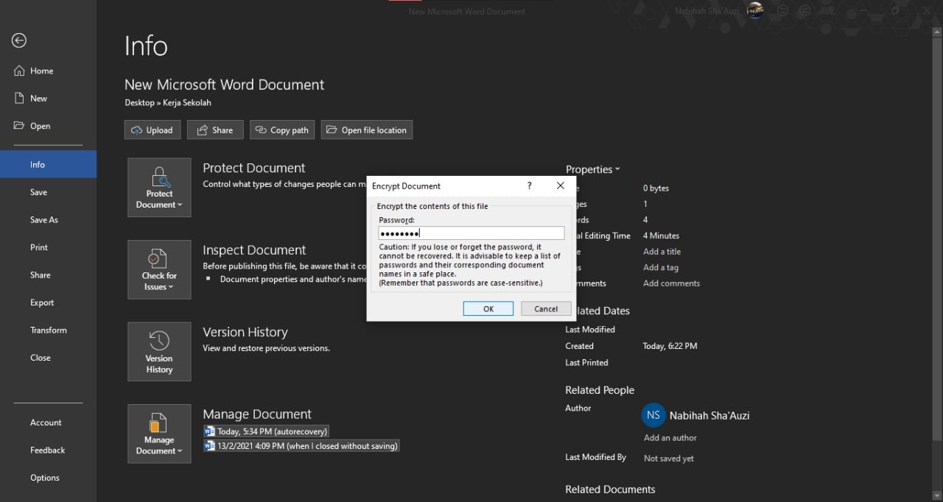Click the Word icon beside 13/2/2021 version

point(210,446)
